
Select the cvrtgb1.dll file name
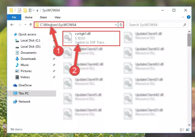click(x=83, y=34)
